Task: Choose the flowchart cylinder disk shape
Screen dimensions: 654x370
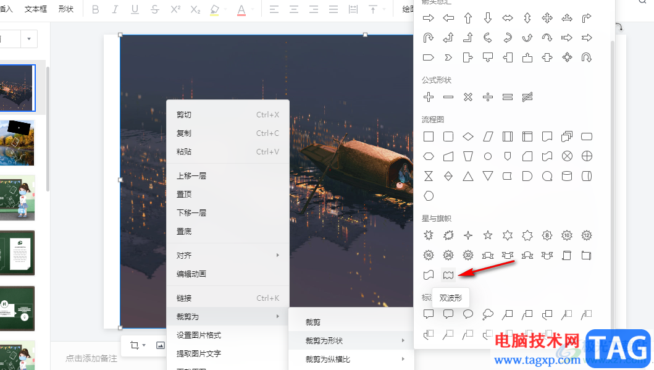Action: pos(567,176)
